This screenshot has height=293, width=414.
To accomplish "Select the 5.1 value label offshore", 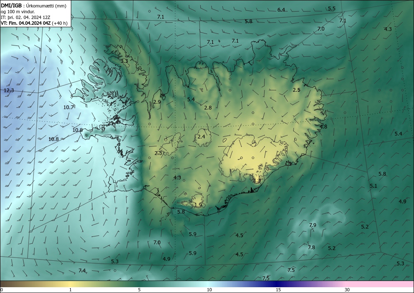I will (373, 186).
